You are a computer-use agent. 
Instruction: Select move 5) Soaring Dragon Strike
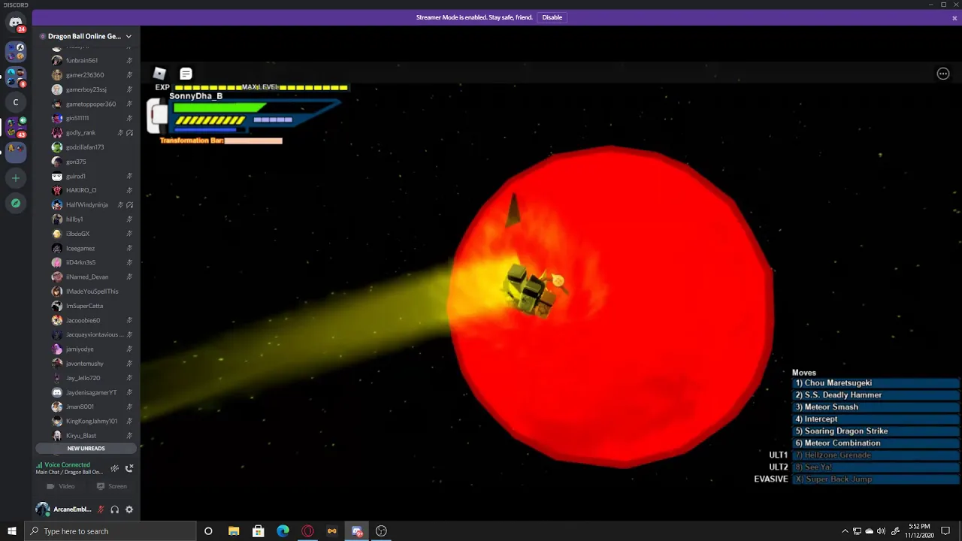click(876, 431)
